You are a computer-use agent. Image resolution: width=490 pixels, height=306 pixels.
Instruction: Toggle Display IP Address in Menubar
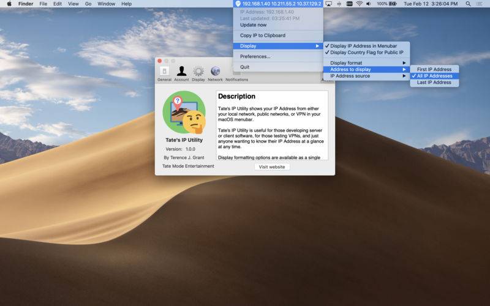point(363,46)
